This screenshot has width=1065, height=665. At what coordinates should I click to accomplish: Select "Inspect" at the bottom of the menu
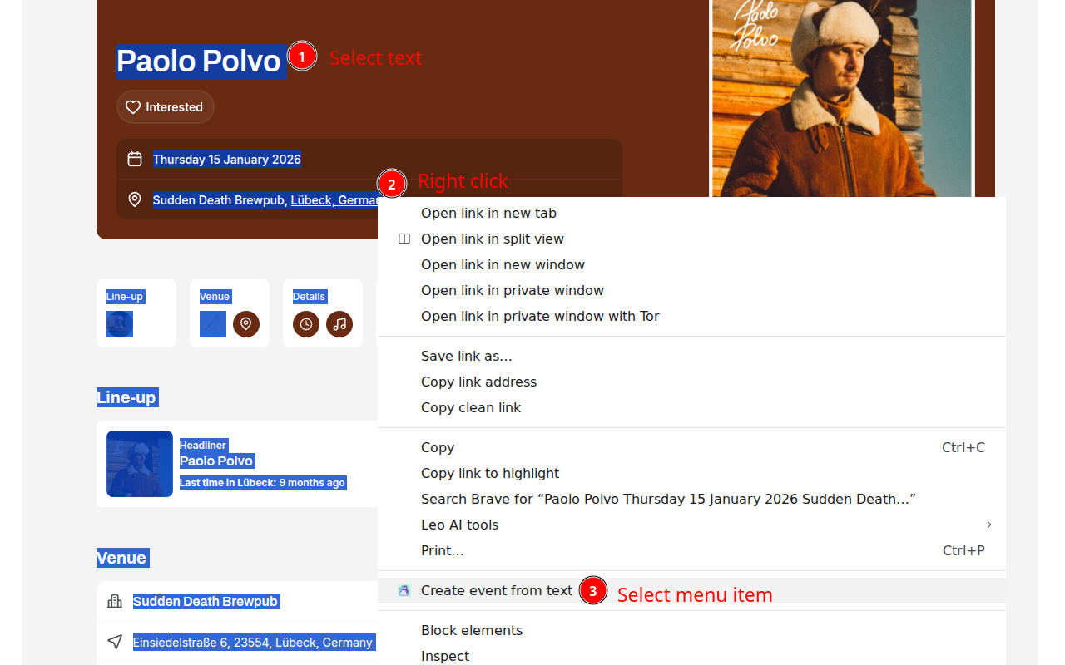(x=444, y=656)
